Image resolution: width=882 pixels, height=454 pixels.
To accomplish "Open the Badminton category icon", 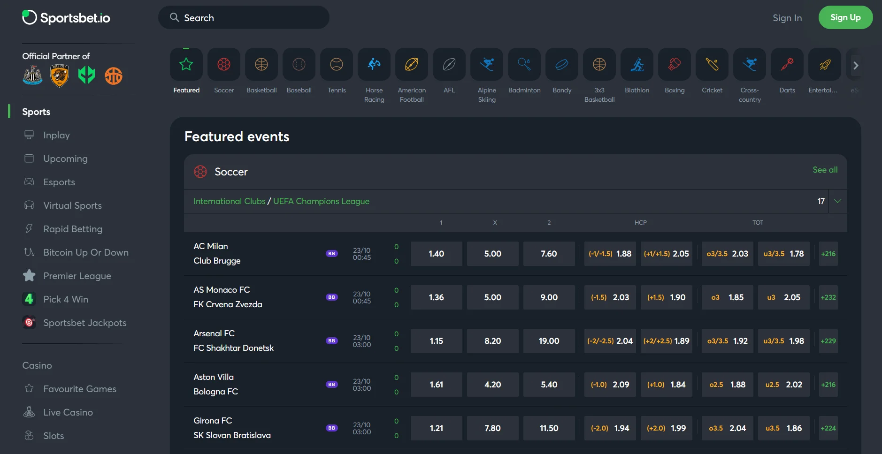I will pos(524,65).
